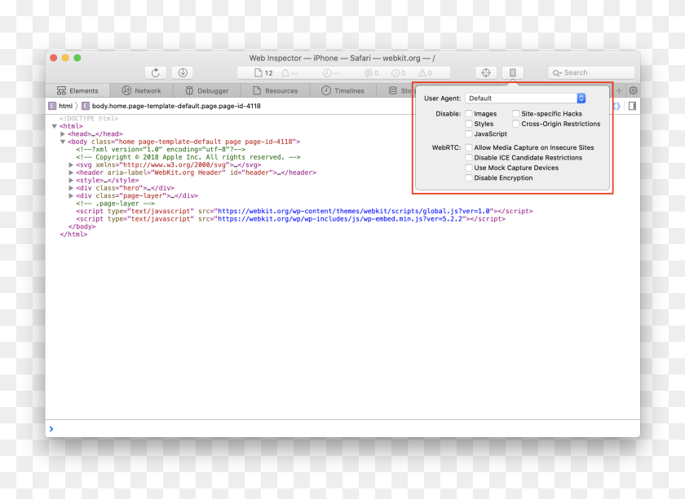This screenshot has width=685, height=499.
Task: Expand the header element node
Action: point(71,173)
